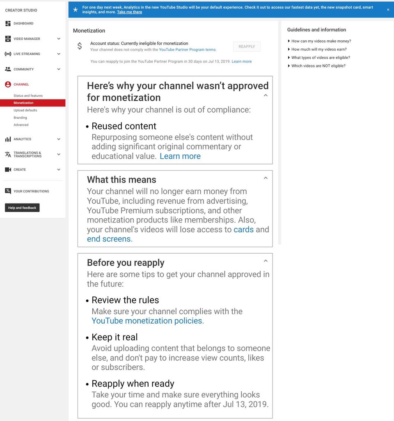Click the dollar sign monetization icon
Screen dimensions: 394x421
point(80,46)
